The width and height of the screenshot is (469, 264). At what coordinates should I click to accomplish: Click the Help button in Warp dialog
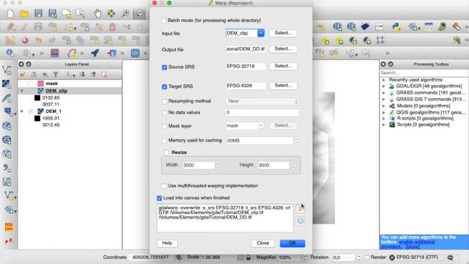pyautogui.click(x=167, y=243)
